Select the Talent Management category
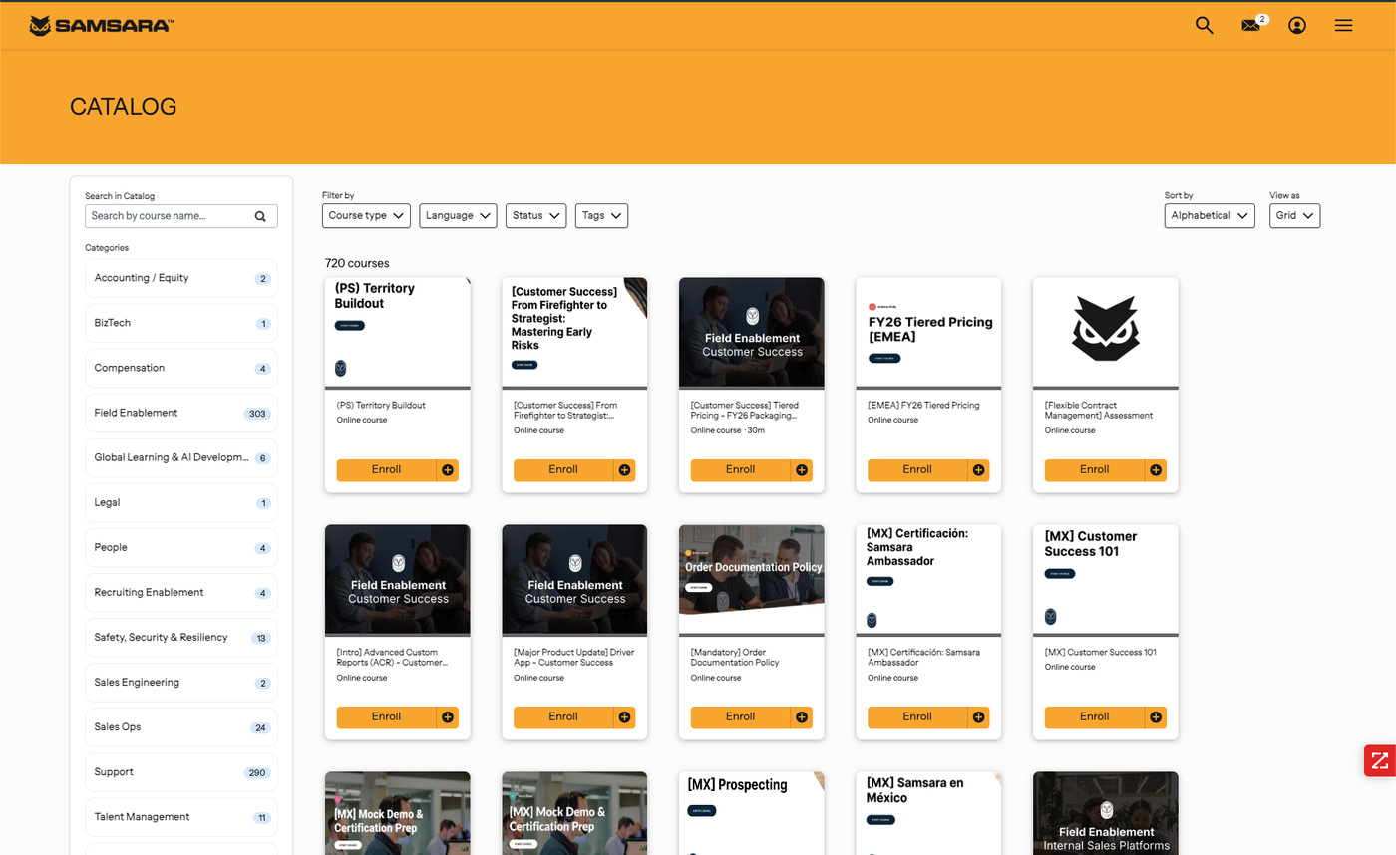This screenshot has width=1396, height=855. 181,817
